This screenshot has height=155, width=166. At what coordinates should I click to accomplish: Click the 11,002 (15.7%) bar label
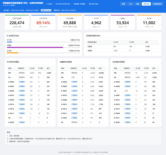[x=74, y=51]
